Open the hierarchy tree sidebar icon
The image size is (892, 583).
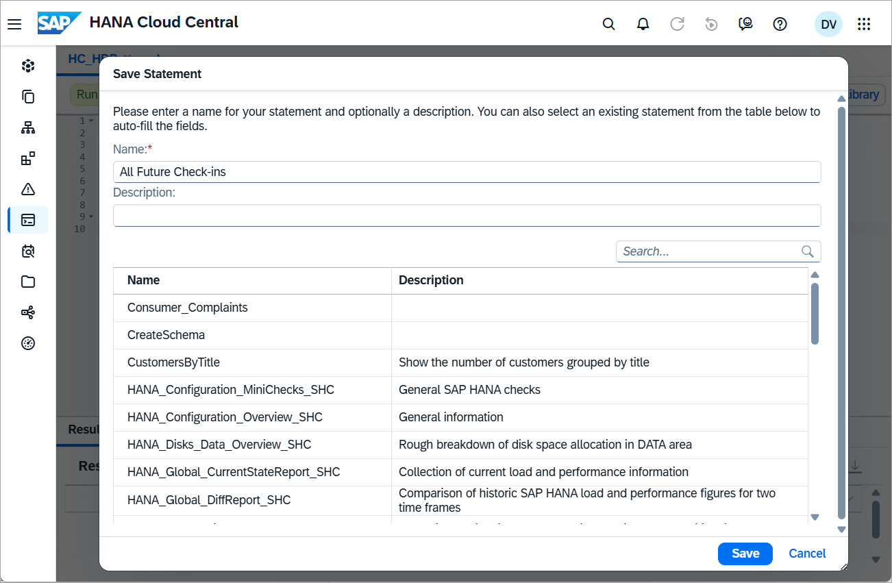click(28, 127)
